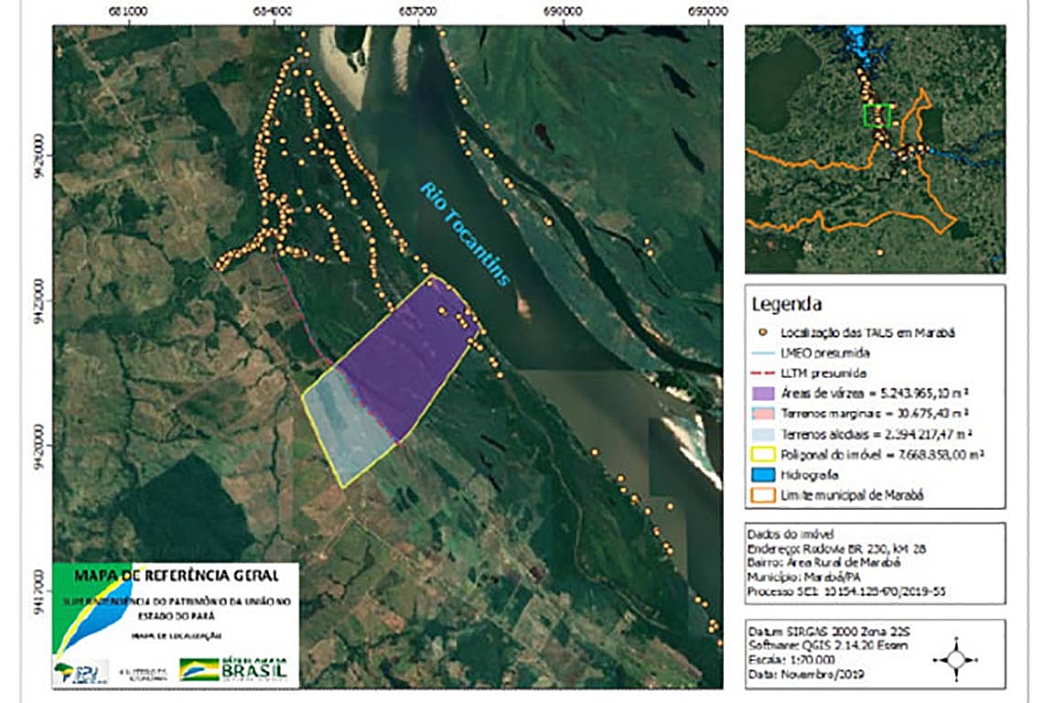Click the north arrow compass rose
Viewport: 1054px width, 703px height.
point(956,659)
